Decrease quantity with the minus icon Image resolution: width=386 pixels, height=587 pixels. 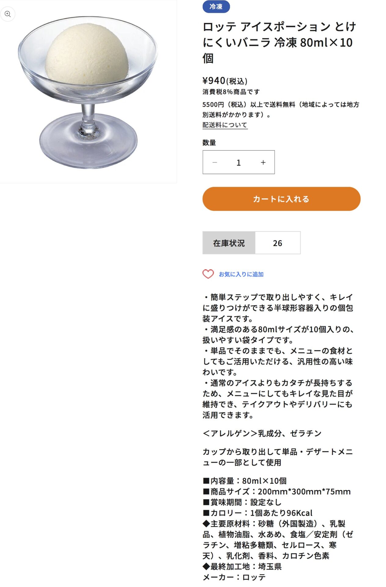215,162
